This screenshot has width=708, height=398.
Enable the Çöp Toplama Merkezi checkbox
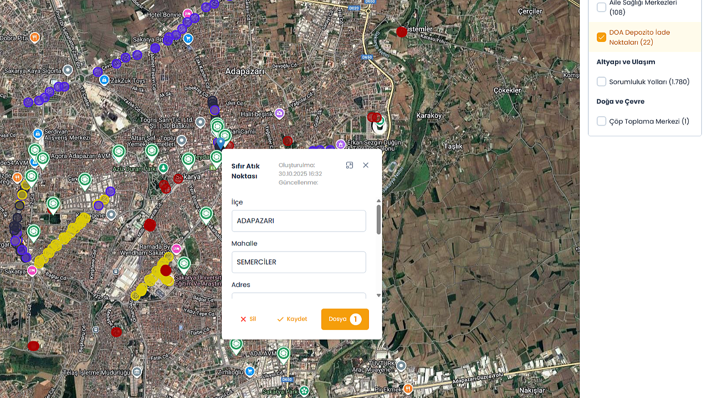click(x=601, y=121)
